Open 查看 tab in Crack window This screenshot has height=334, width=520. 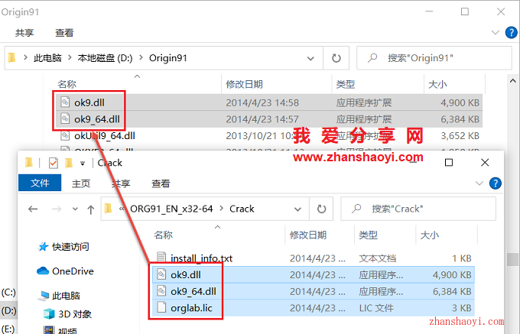161,183
